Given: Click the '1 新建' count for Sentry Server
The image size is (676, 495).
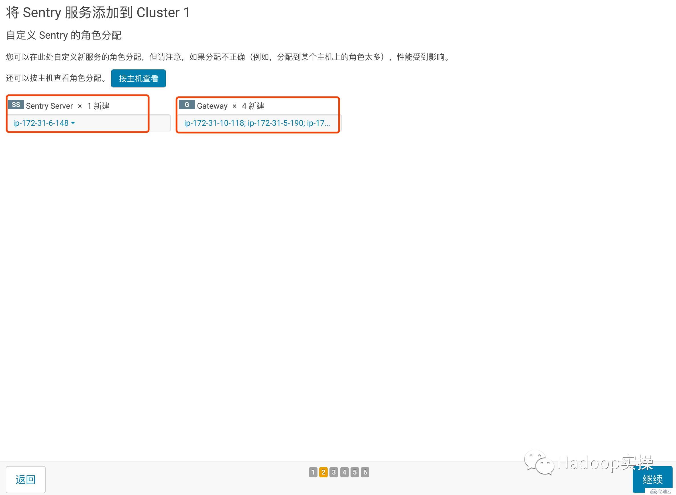Looking at the screenshot, I should pos(98,106).
